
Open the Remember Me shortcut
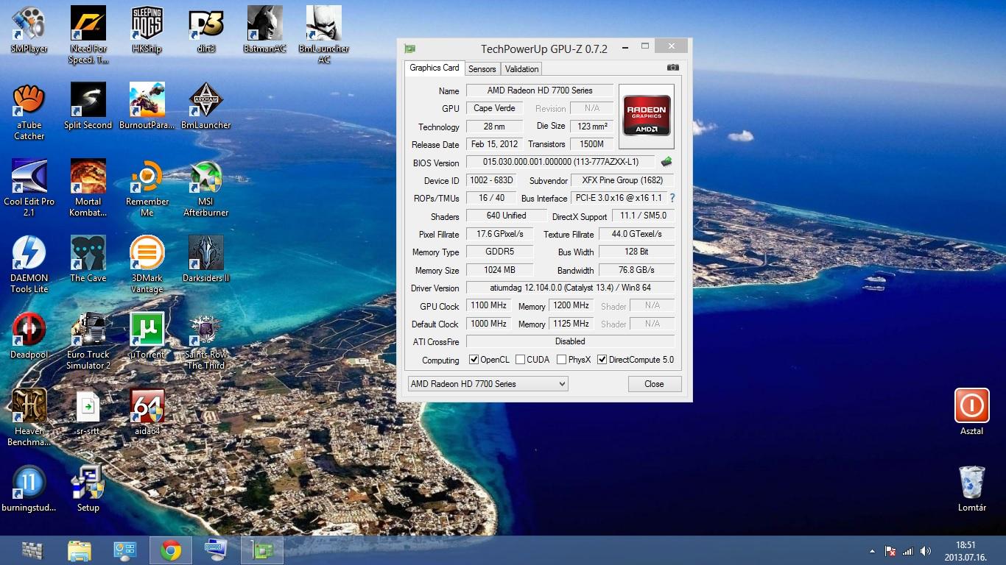147,188
